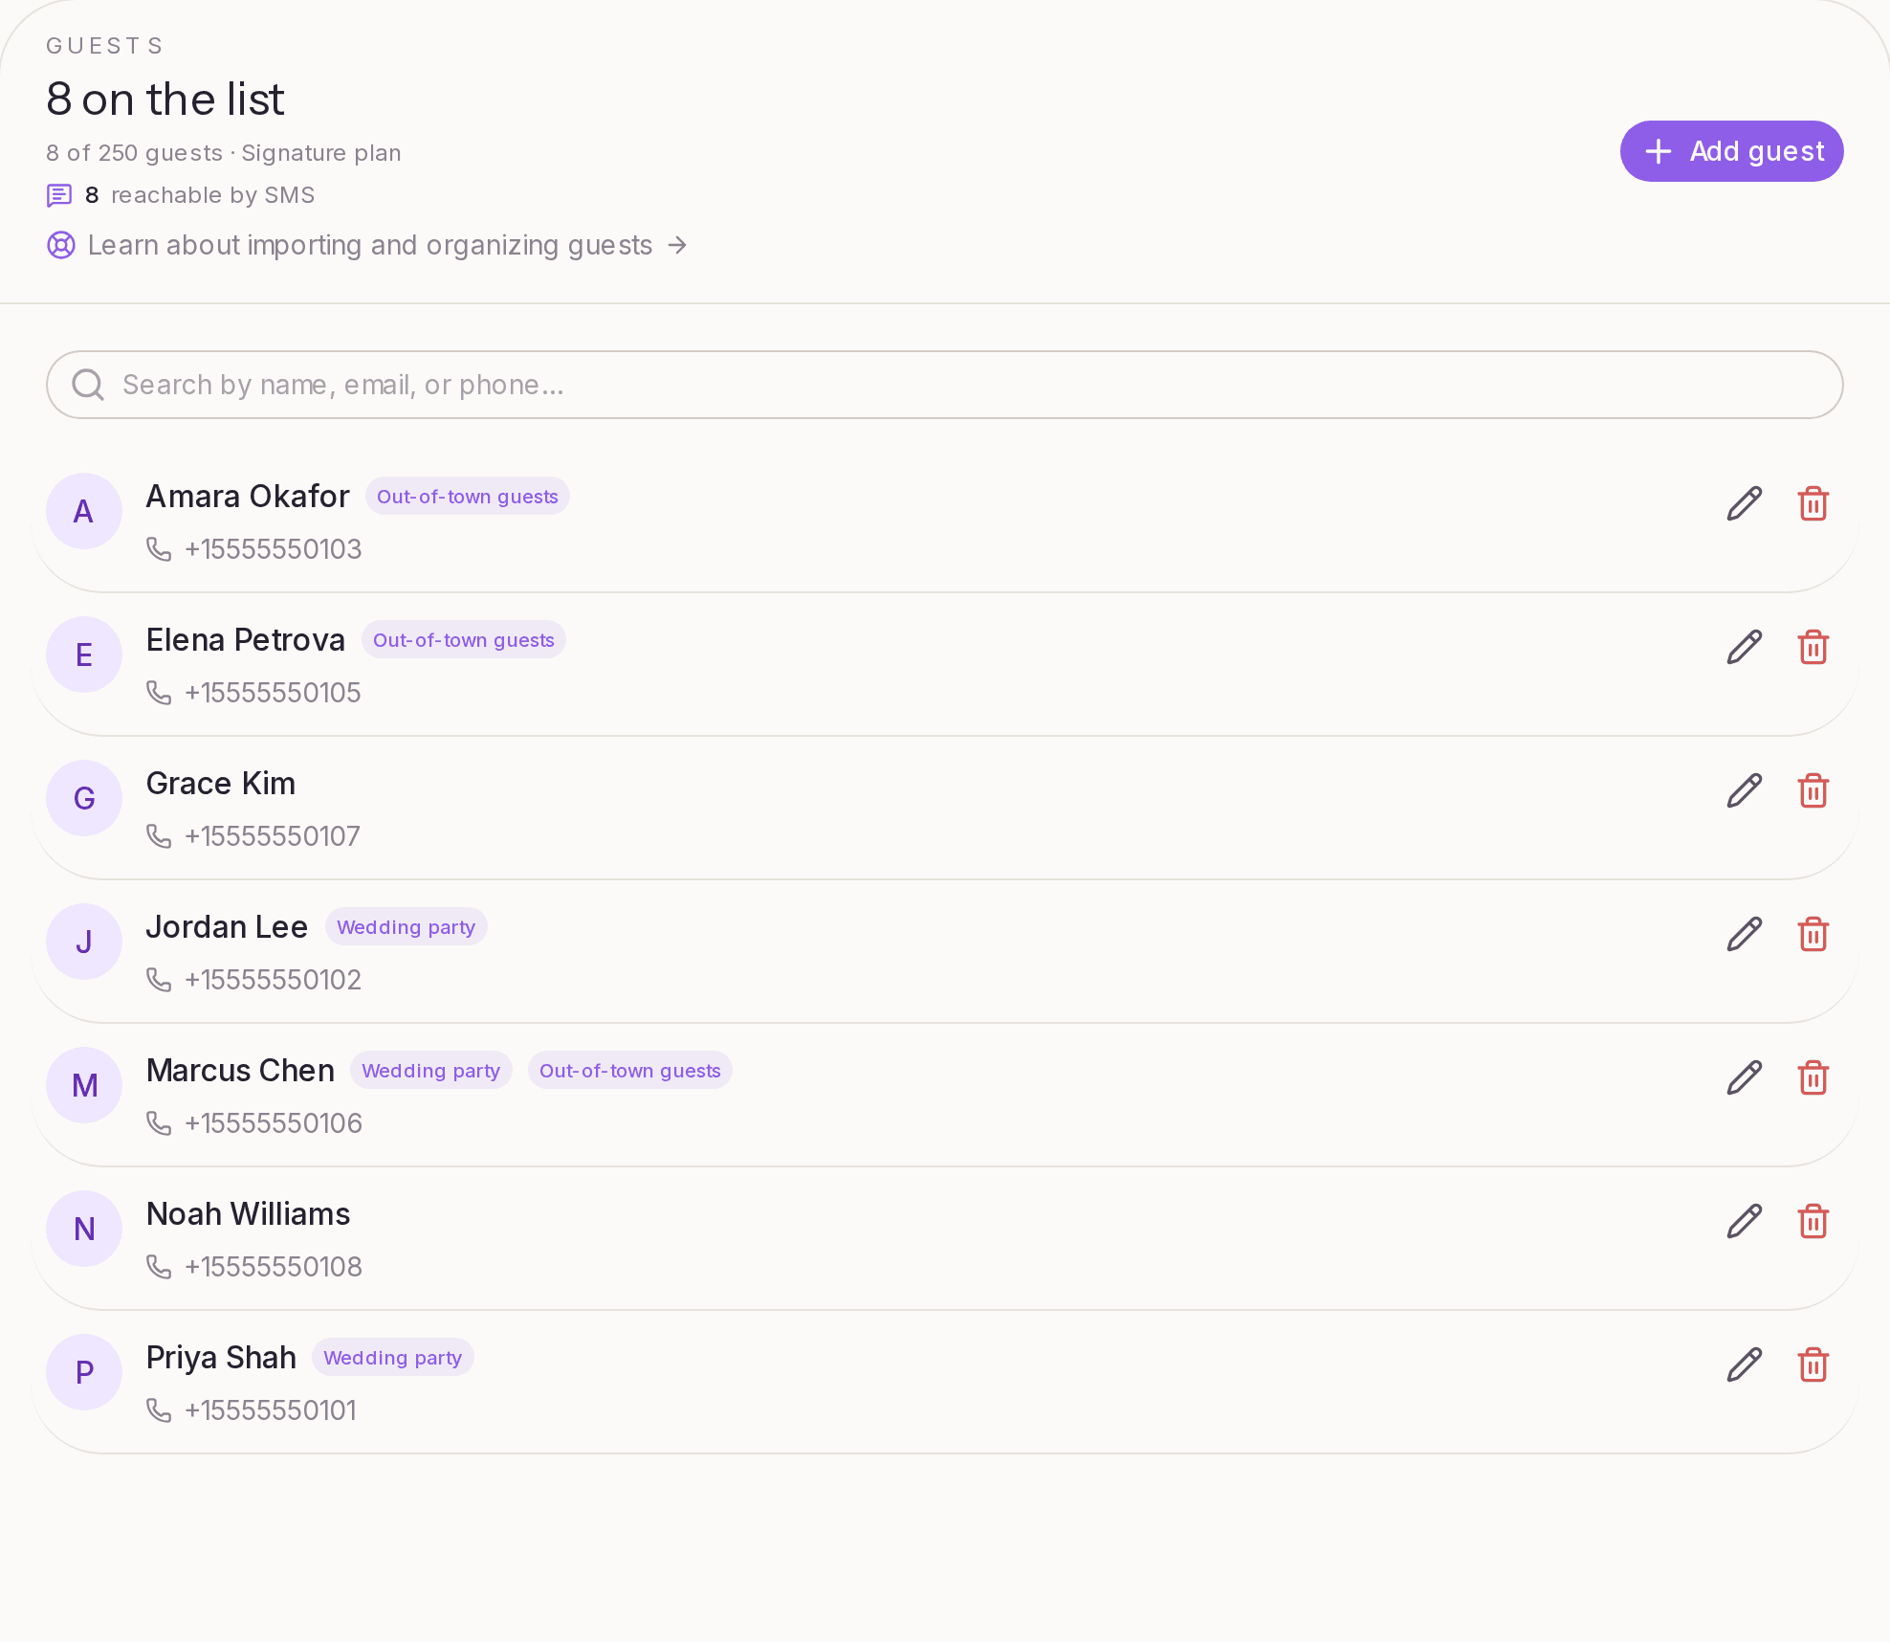Screen dimensions: 1890x1642
Task: Click the name Elena Petrova
Action: 246,640
